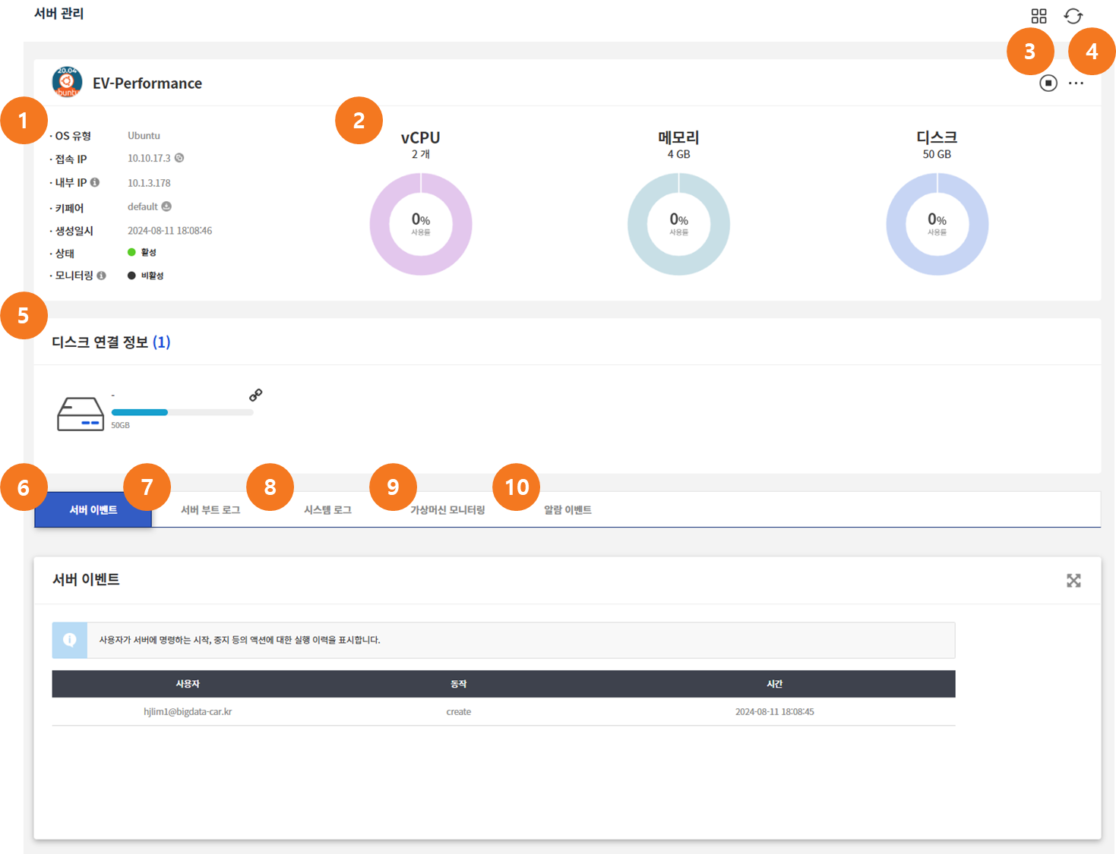
Task: Click the disk link chain icon
Action: (x=256, y=395)
